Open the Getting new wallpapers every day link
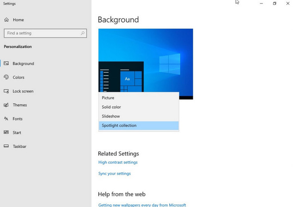The height and width of the screenshot is (207, 293). (x=142, y=205)
